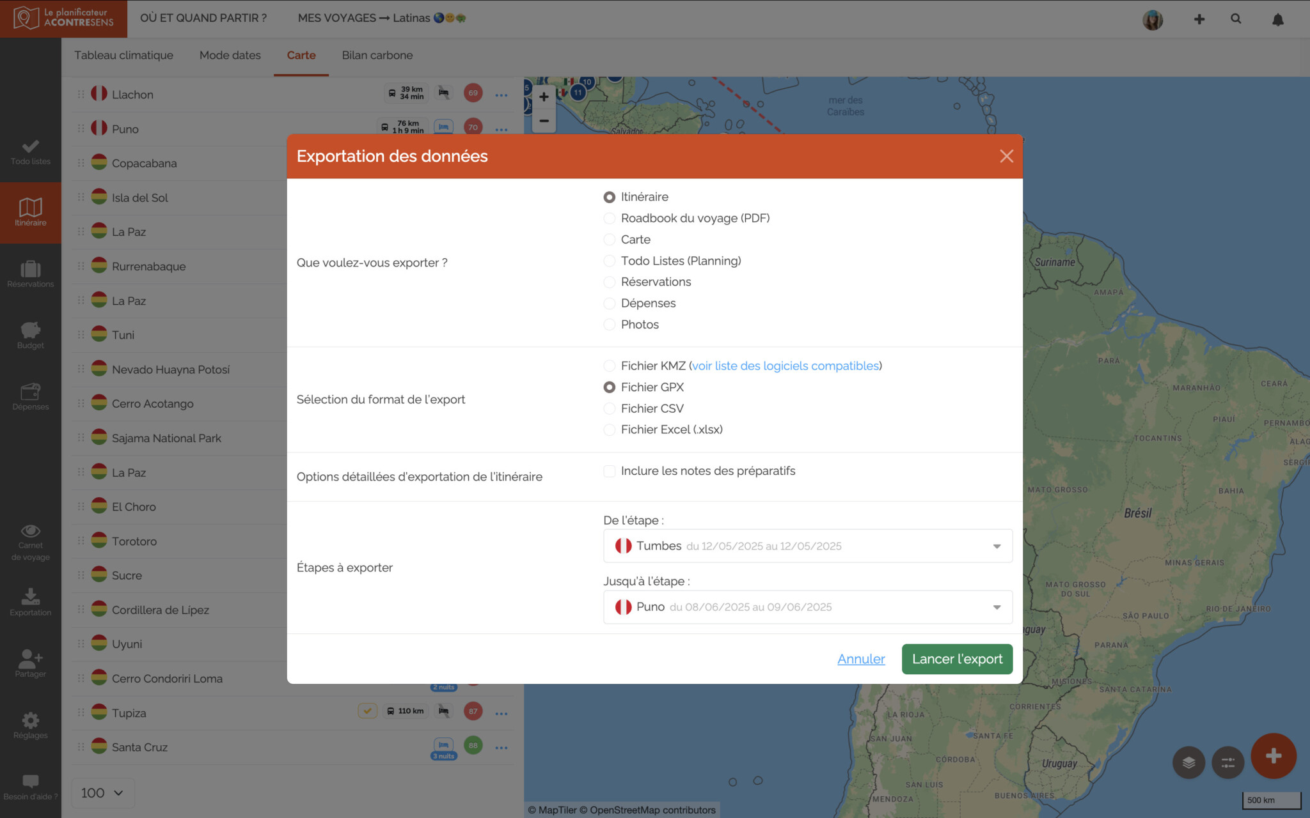Click Santa Cruz step number 88 badge
The height and width of the screenshot is (818, 1310).
pos(473,745)
